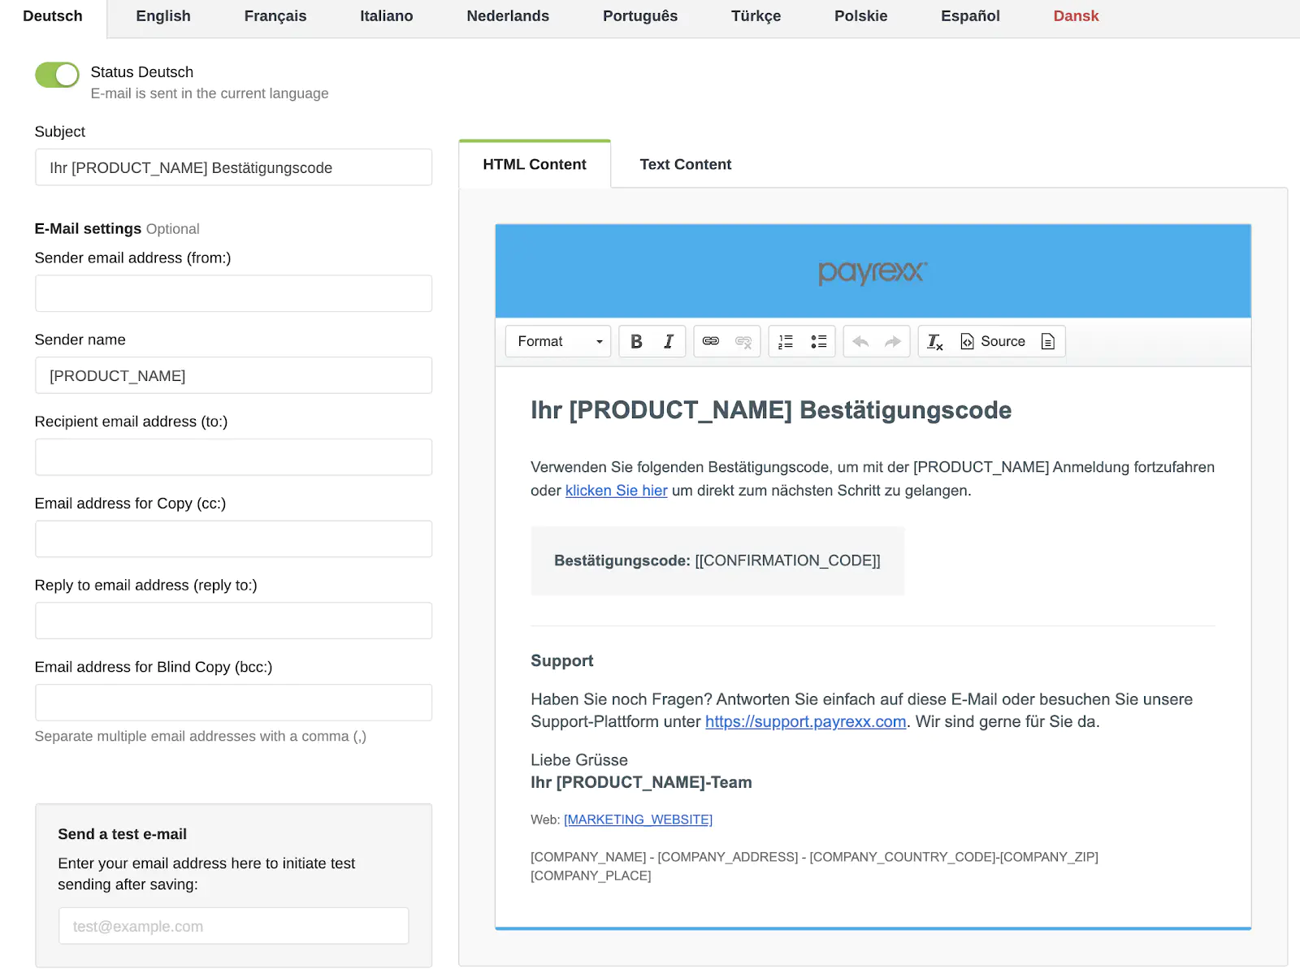Click the Sender email address field
This screenshot has height=969, width=1300.
(x=233, y=293)
